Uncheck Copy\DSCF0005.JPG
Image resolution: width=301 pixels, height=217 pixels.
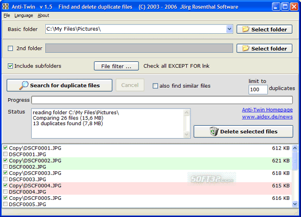(x=5, y=198)
